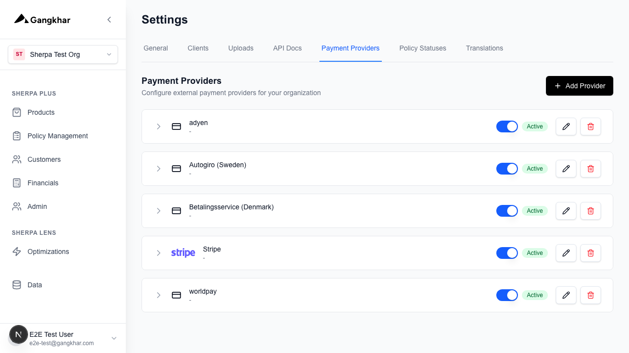Edit the adyen provider
Screen dimensions: 629x353
(x=566, y=126)
